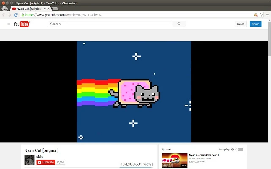Open the Chromium hamburger menu
Image resolution: width=271 pixels, height=169 pixels.
pyautogui.click(x=267, y=15)
